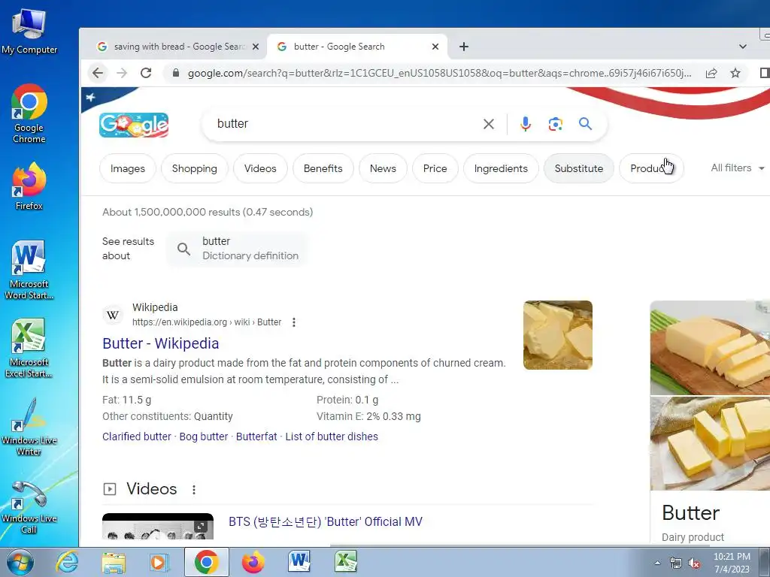This screenshot has width=770, height=577.
Task: Click the Chrome back arrow button
Action: pyautogui.click(x=98, y=73)
